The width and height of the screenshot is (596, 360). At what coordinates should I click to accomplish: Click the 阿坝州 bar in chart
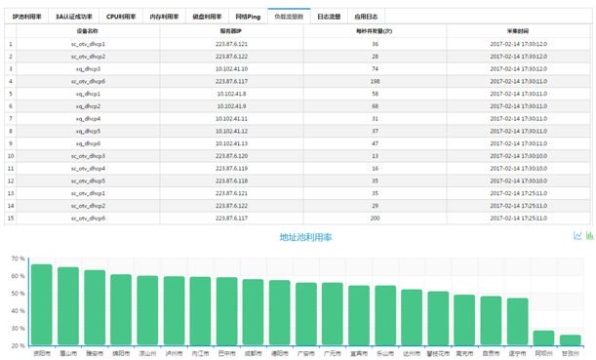tap(544, 338)
